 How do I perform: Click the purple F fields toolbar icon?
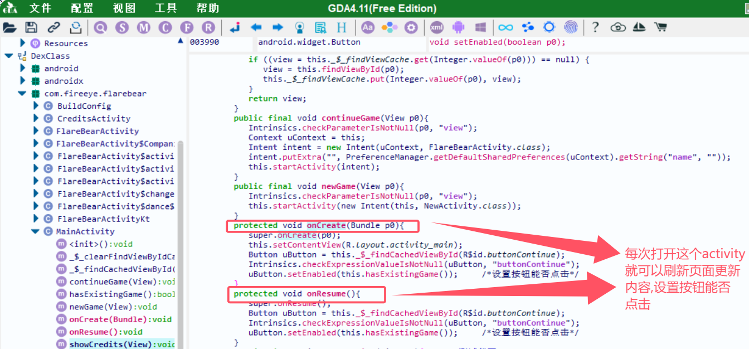click(187, 27)
